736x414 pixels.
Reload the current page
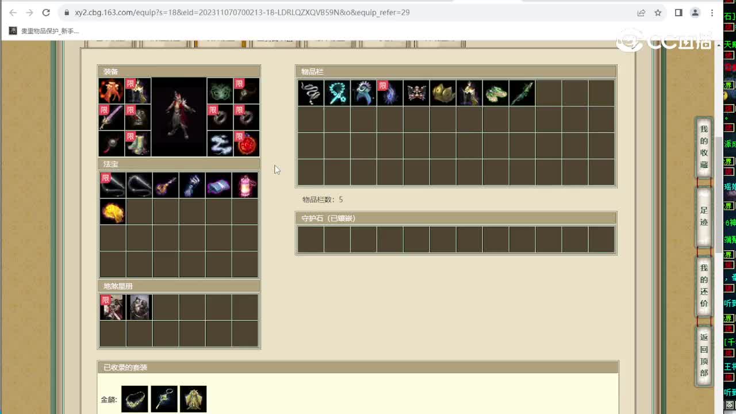click(46, 12)
